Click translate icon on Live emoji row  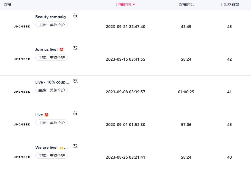(75, 113)
